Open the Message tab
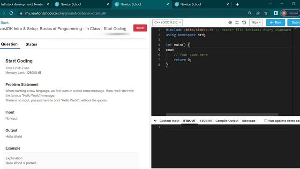 pos(249,121)
